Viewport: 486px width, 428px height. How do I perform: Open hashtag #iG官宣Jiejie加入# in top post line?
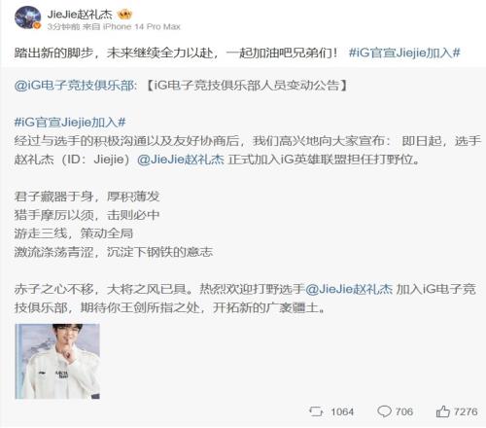[x=404, y=53]
